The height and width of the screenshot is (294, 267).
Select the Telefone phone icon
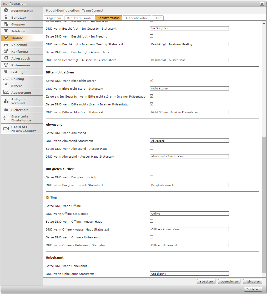tap(6, 31)
